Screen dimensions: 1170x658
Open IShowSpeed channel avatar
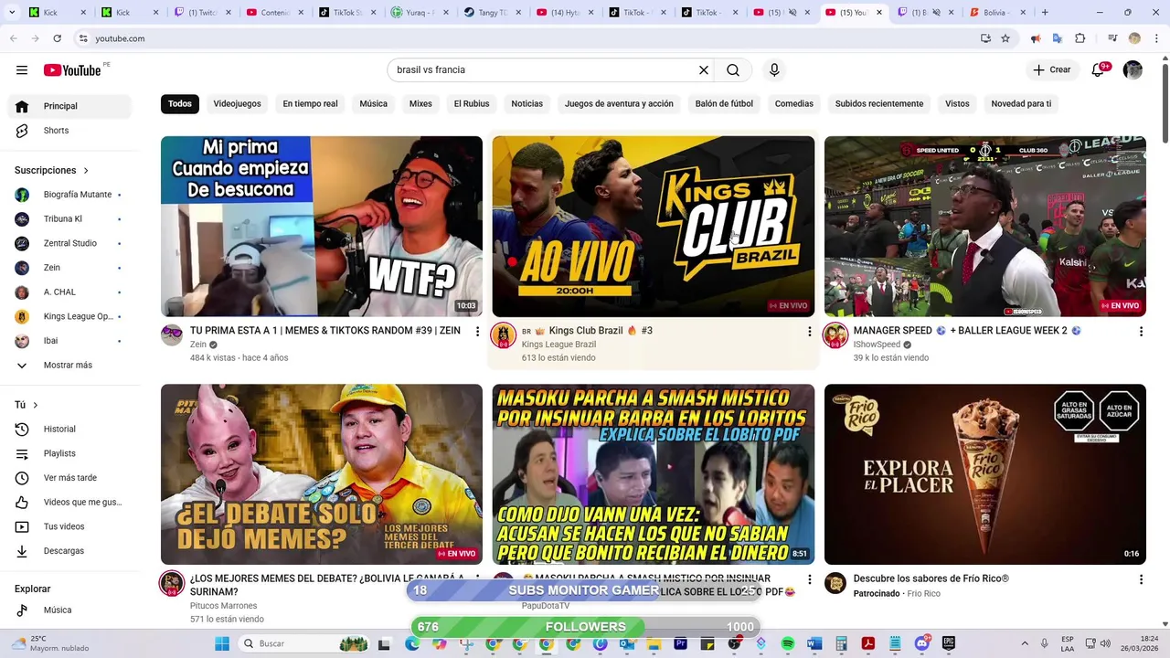(x=835, y=335)
